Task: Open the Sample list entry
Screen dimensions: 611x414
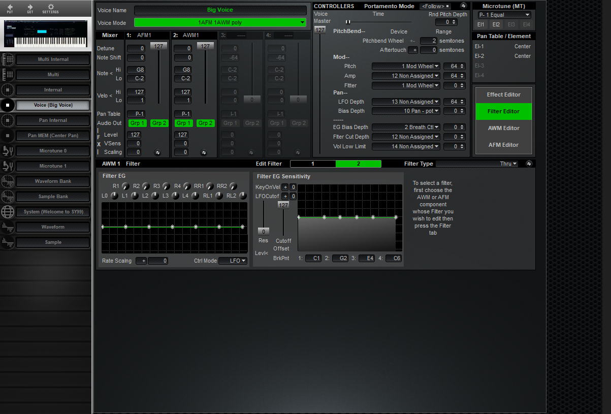Action: [x=53, y=242]
